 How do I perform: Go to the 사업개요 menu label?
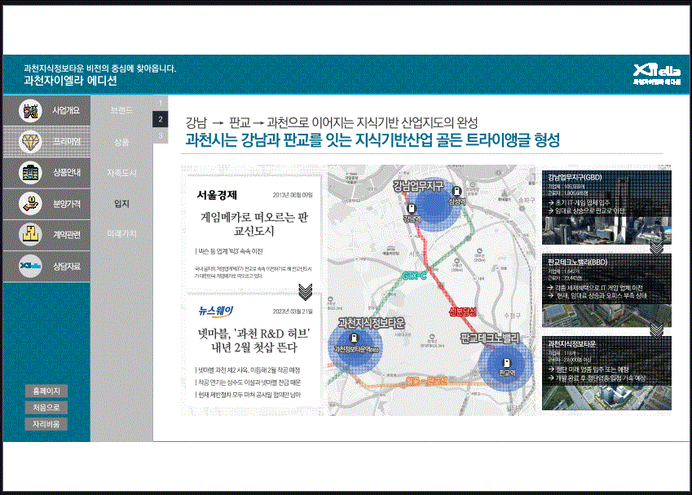click(x=66, y=110)
